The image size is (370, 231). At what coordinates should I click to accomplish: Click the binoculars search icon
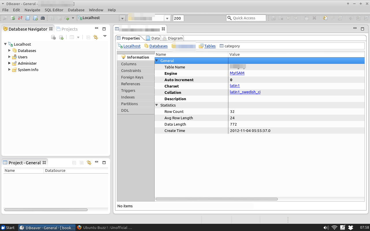point(43,18)
